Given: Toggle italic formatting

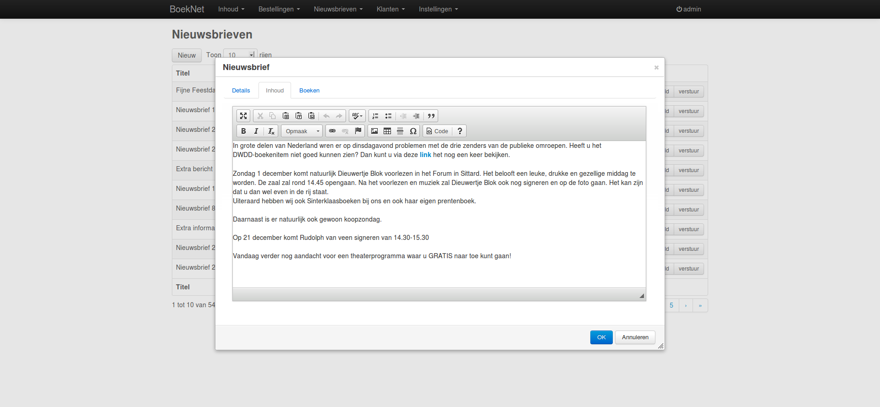Looking at the screenshot, I should point(256,131).
